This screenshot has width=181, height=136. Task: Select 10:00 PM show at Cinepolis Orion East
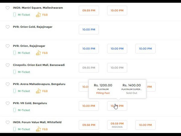(117, 68)
